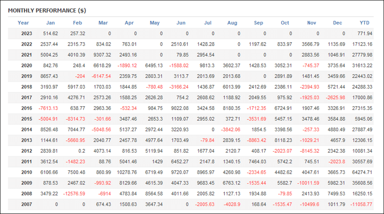Viewport: 384px width, 214px height.
Task: Click the Mar column header
Action: (103, 23)
